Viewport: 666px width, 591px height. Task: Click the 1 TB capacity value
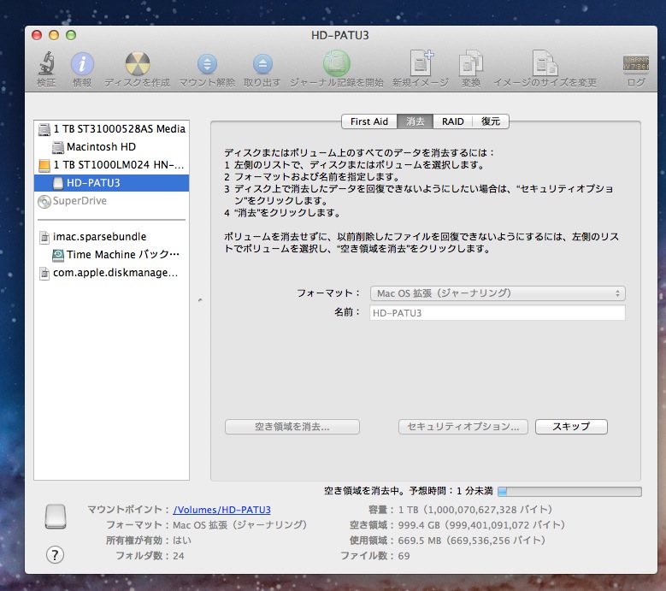click(x=474, y=510)
